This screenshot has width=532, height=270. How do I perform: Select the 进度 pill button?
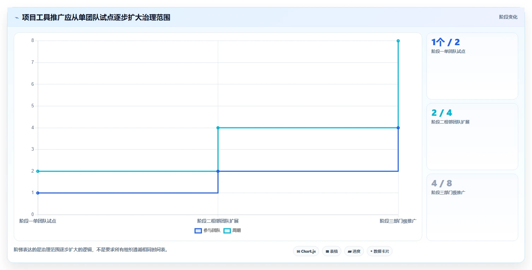click(354, 251)
